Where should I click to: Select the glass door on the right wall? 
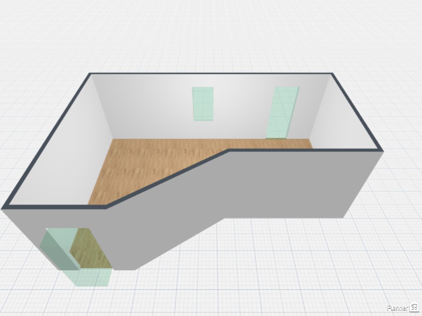(x=284, y=112)
